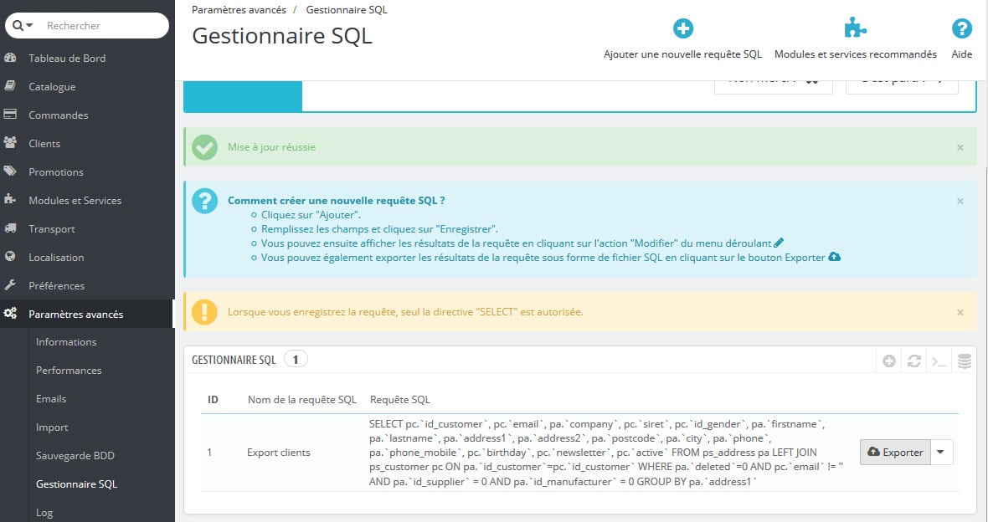Viewport: 988px width, 522px height.
Task: Click the Clients group icon
Action: point(10,142)
